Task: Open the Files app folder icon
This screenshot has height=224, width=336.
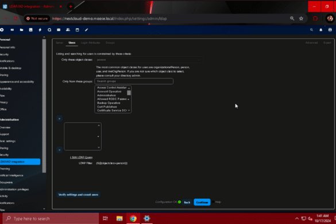Action: (21, 30)
